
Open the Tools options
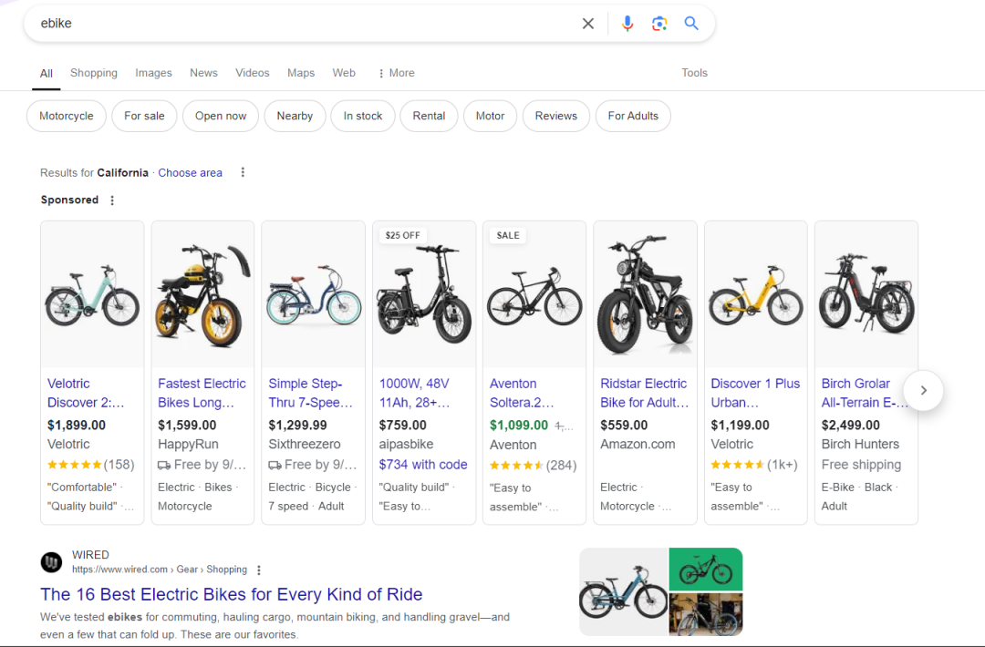click(x=694, y=73)
